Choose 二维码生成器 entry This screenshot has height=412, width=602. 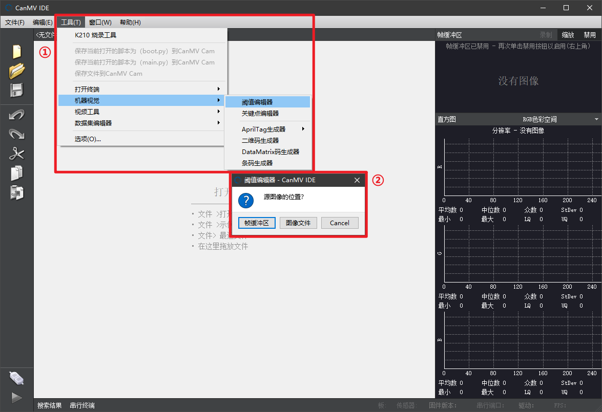pyautogui.click(x=267, y=140)
